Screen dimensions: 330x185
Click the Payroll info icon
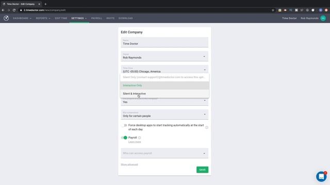pyautogui.click(x=140, y=138)
